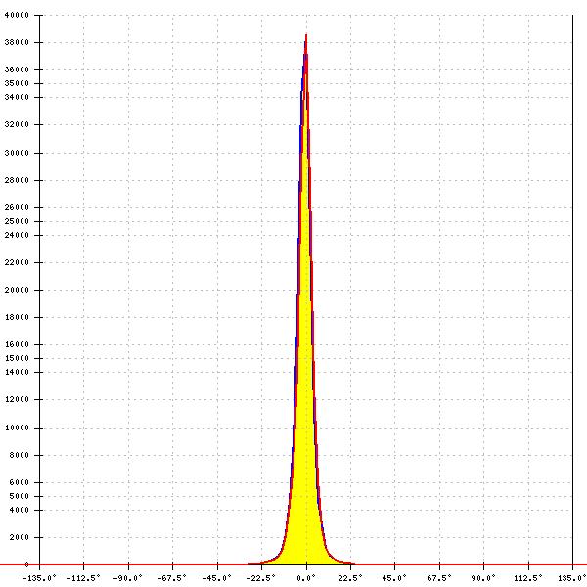Click the -90.0° x-axis label

(127, 578)
